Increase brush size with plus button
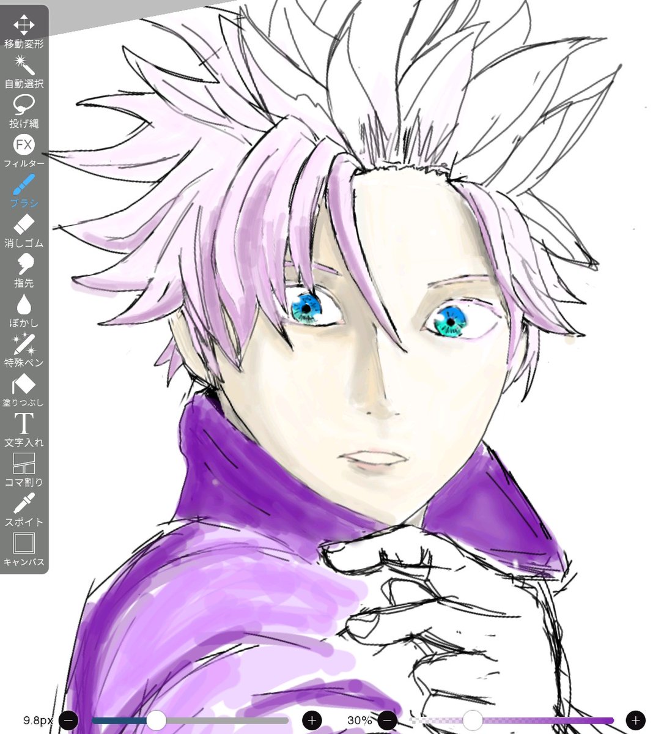Image resolution: width=664 pixels, height=734 pixels. click(312, 720)
